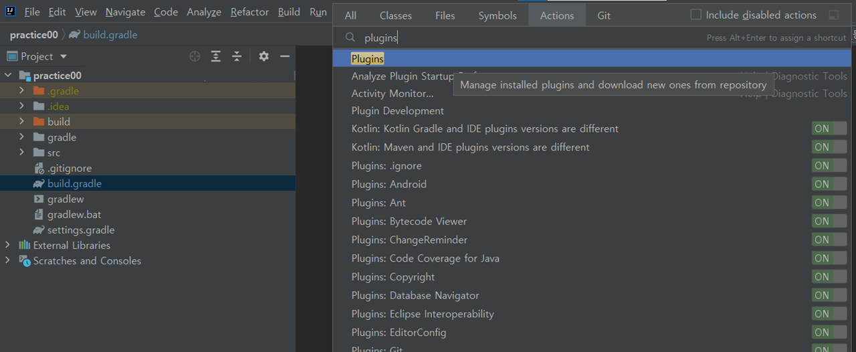Click the practice00 module folder icon
The height and width of the screenshot is (352, 856).
pos(25,76)
